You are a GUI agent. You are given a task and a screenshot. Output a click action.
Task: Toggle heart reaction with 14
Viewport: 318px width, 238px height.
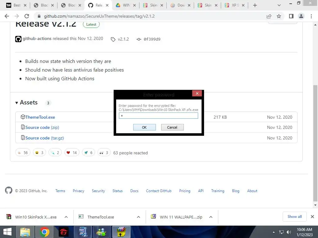tap(72, 152)
